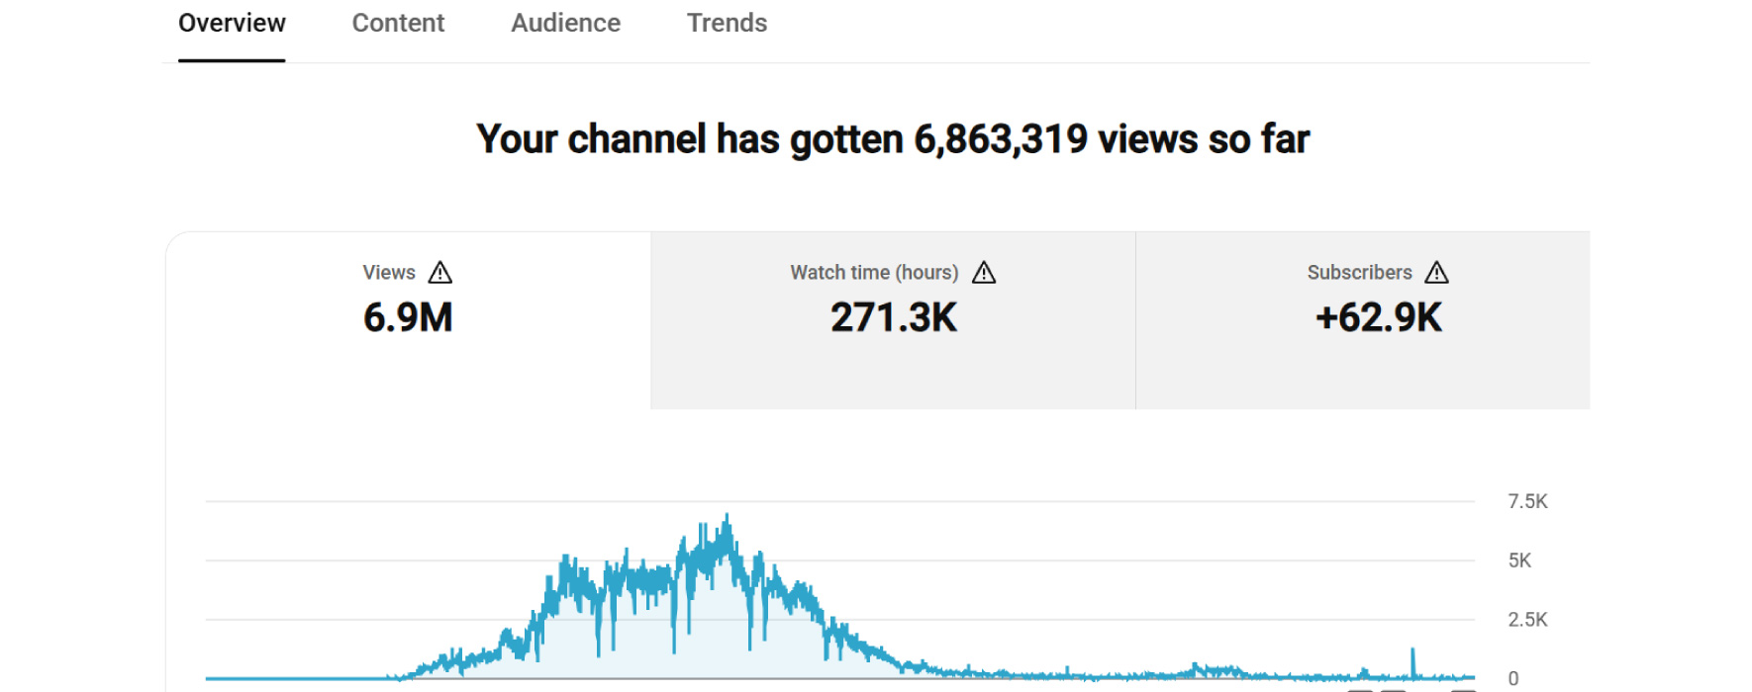The height and width of the screenshot is (692, 1752).
Task: Select the Trends tab
Action: coord(727,23)
